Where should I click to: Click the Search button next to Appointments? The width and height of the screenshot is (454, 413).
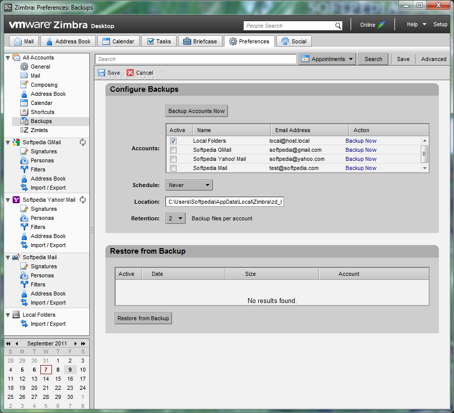click(373, 59)
